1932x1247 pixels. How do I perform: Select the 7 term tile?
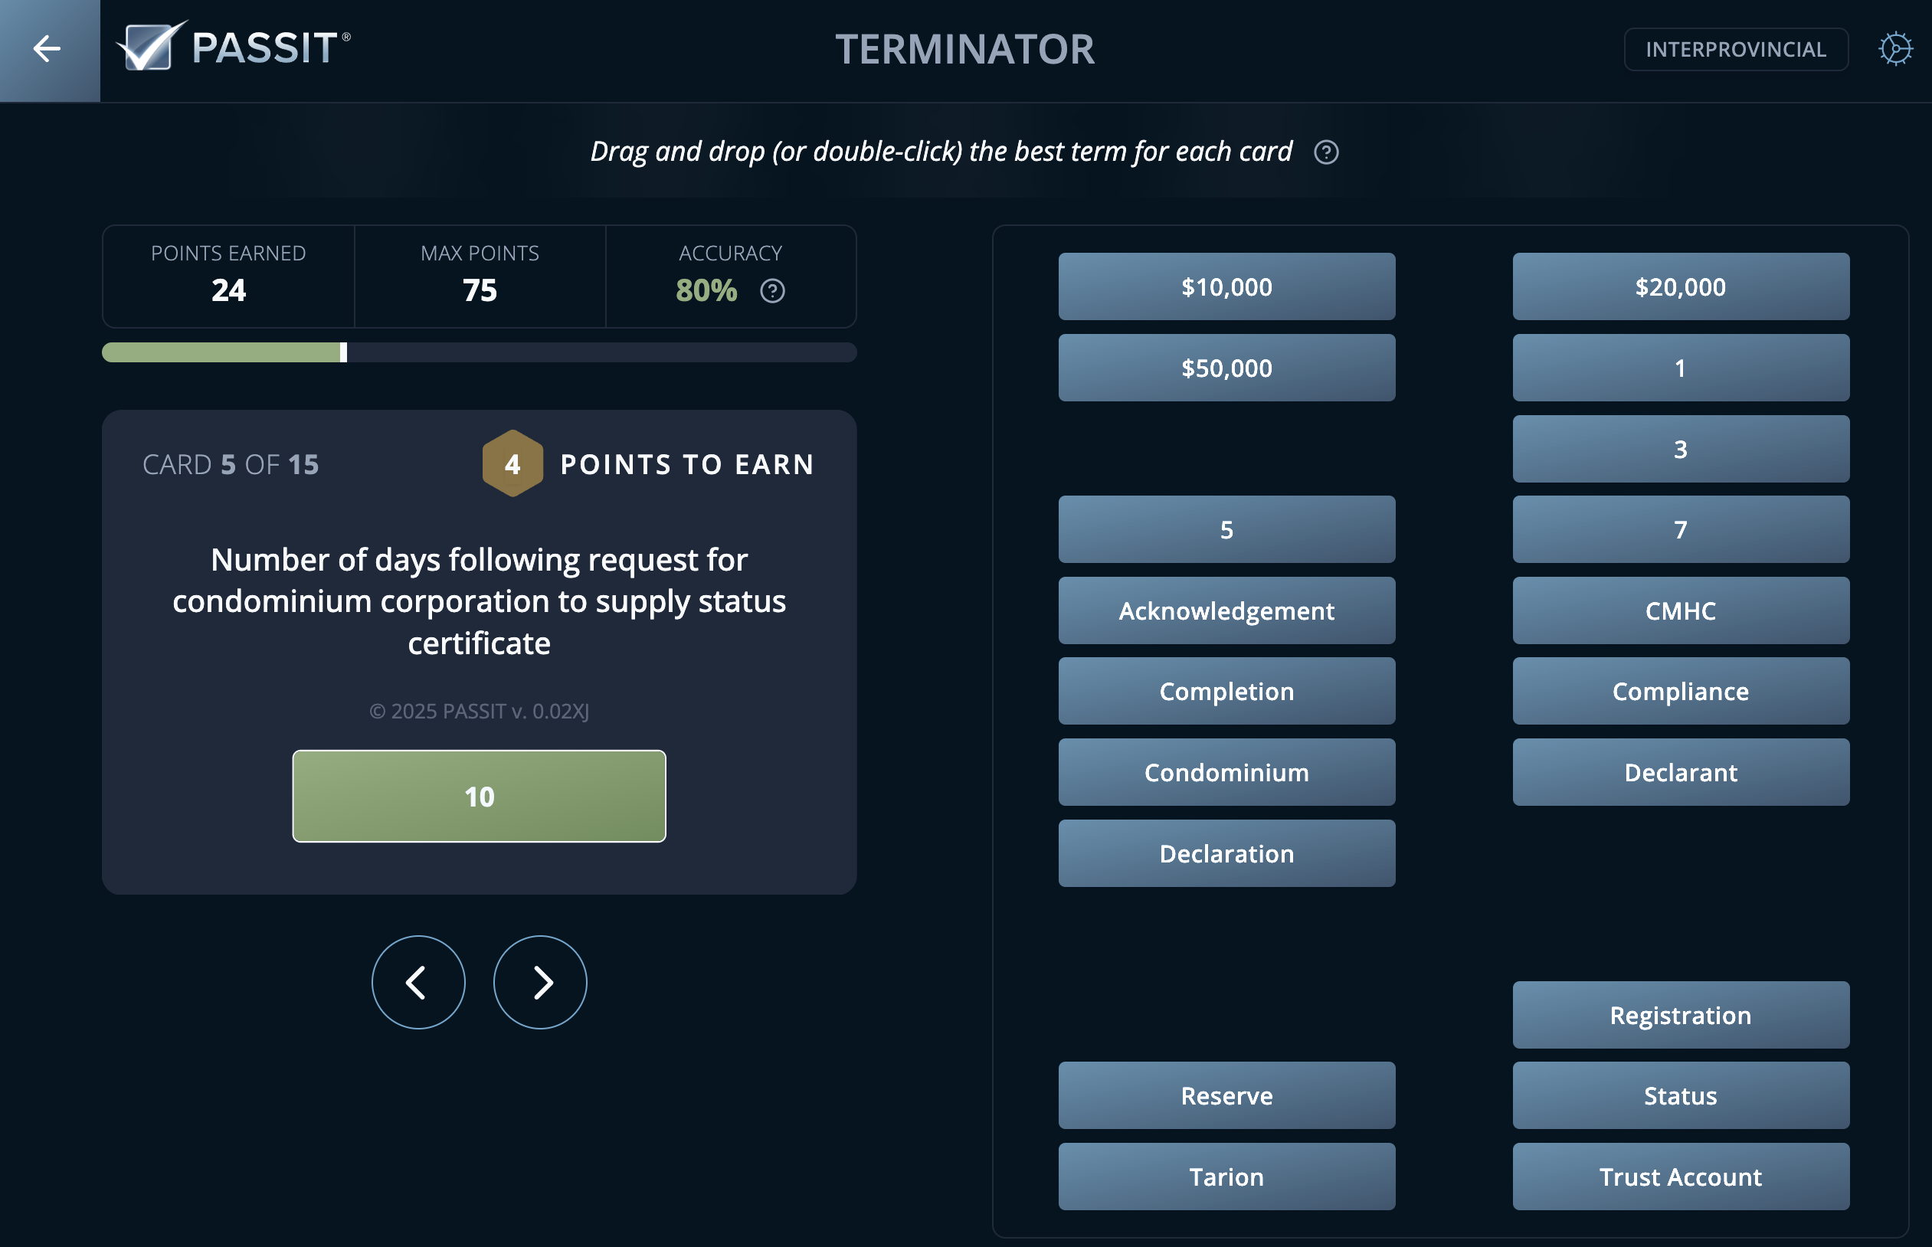tap(1681, 529)
